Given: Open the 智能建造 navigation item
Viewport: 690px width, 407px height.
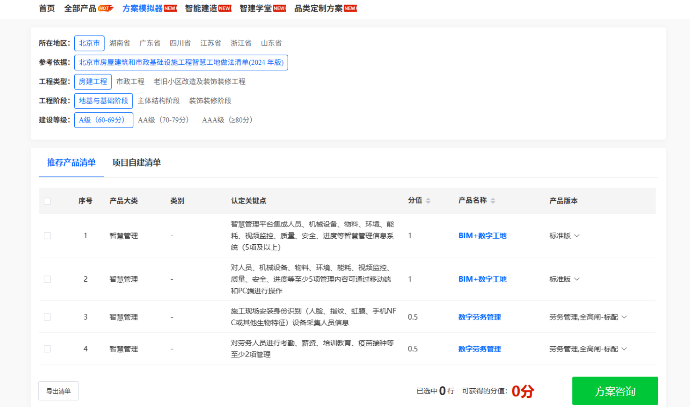Looking at the screenshot, I should 201,8.
